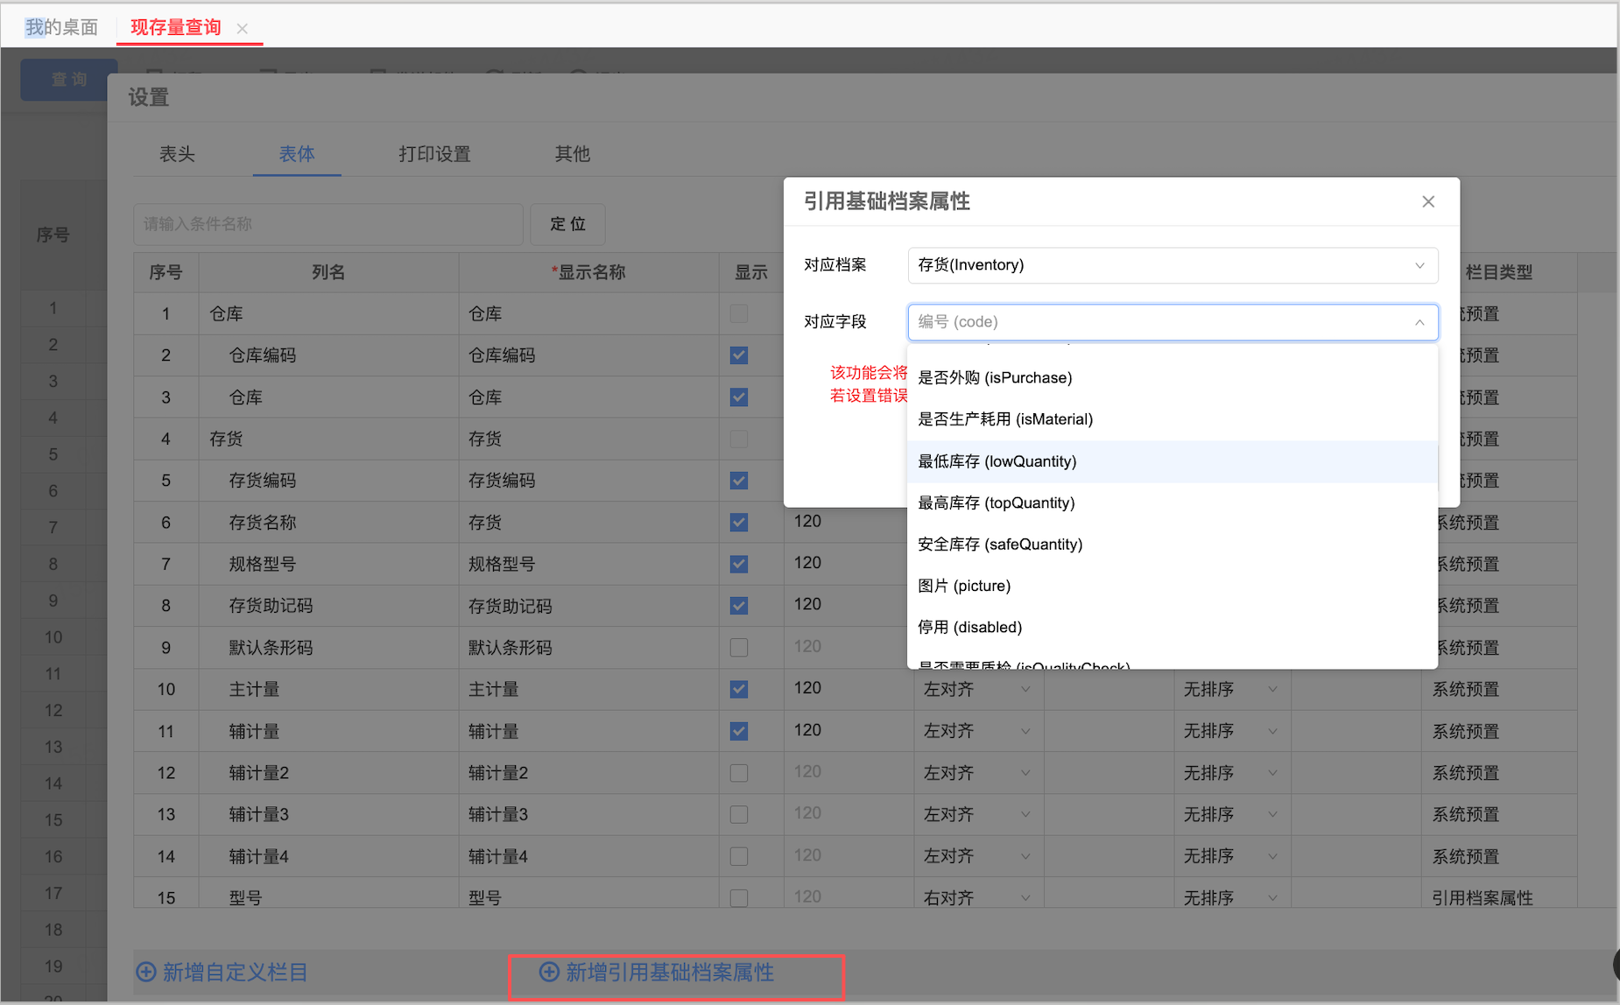Open 无排序 dropdown in 主计量 row
This screenshot has width=1620, height=1005.
(1230, 690)
